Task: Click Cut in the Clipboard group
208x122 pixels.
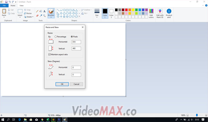Action: (11, 10)
